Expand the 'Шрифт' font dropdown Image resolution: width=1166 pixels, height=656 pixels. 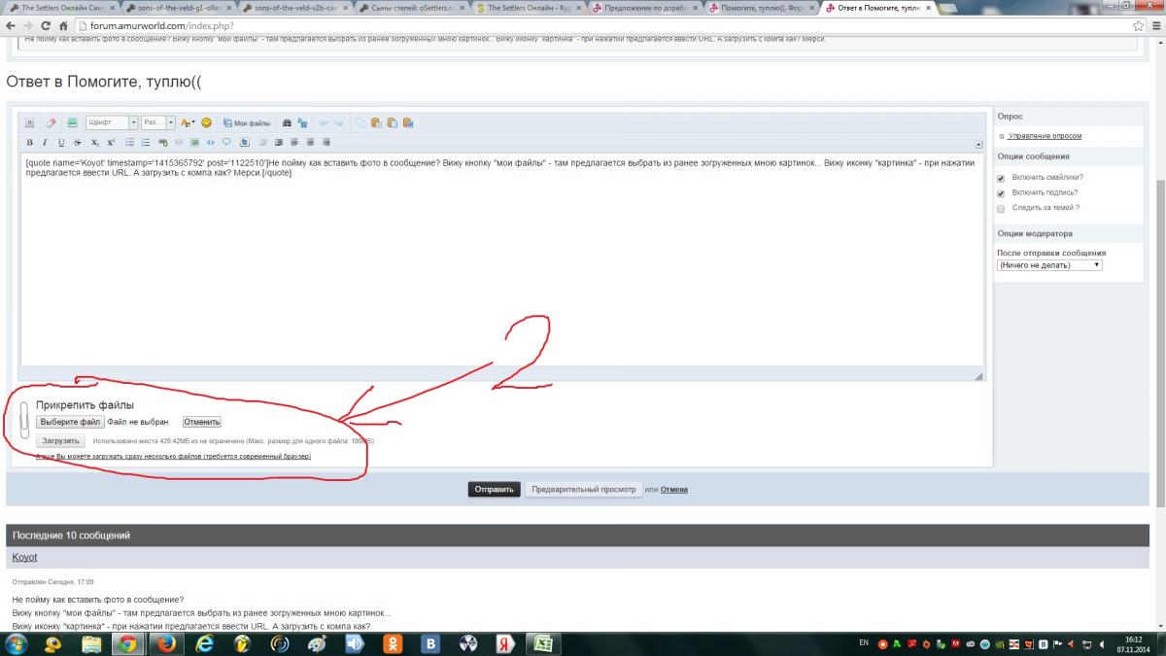click(x=112, y=123)
